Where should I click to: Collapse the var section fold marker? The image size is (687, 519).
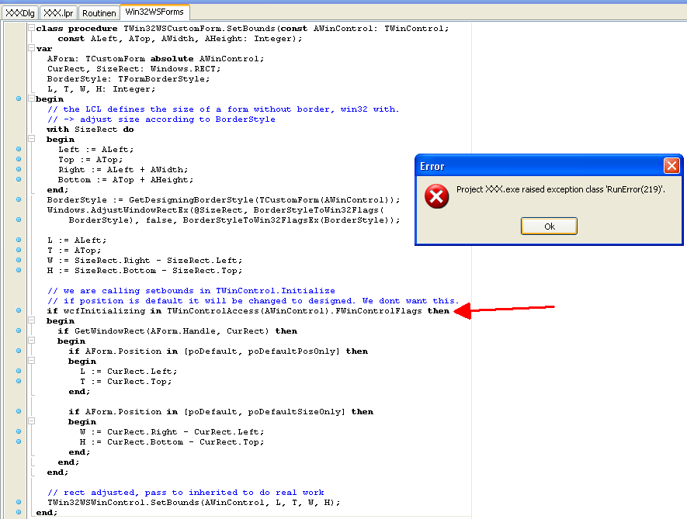pos(30,49)
